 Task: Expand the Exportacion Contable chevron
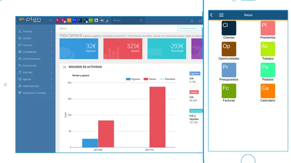coord(51,93)
